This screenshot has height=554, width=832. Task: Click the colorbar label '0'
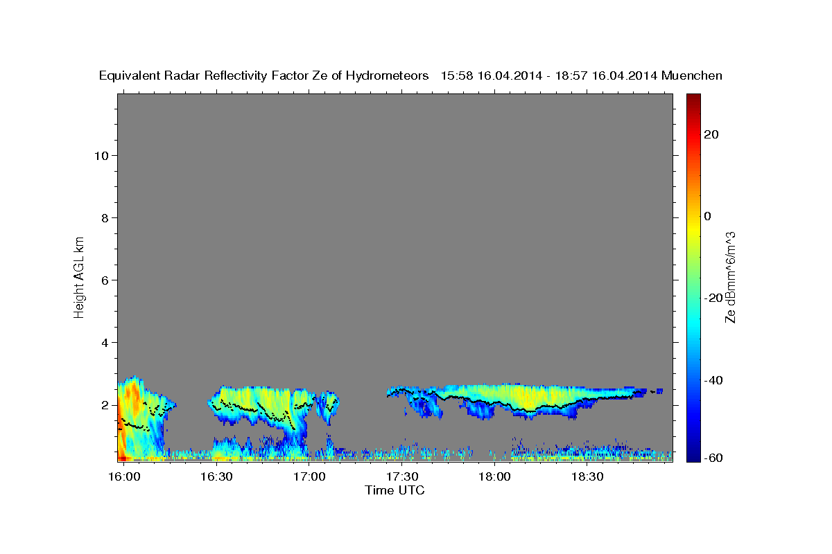(707, 216)
